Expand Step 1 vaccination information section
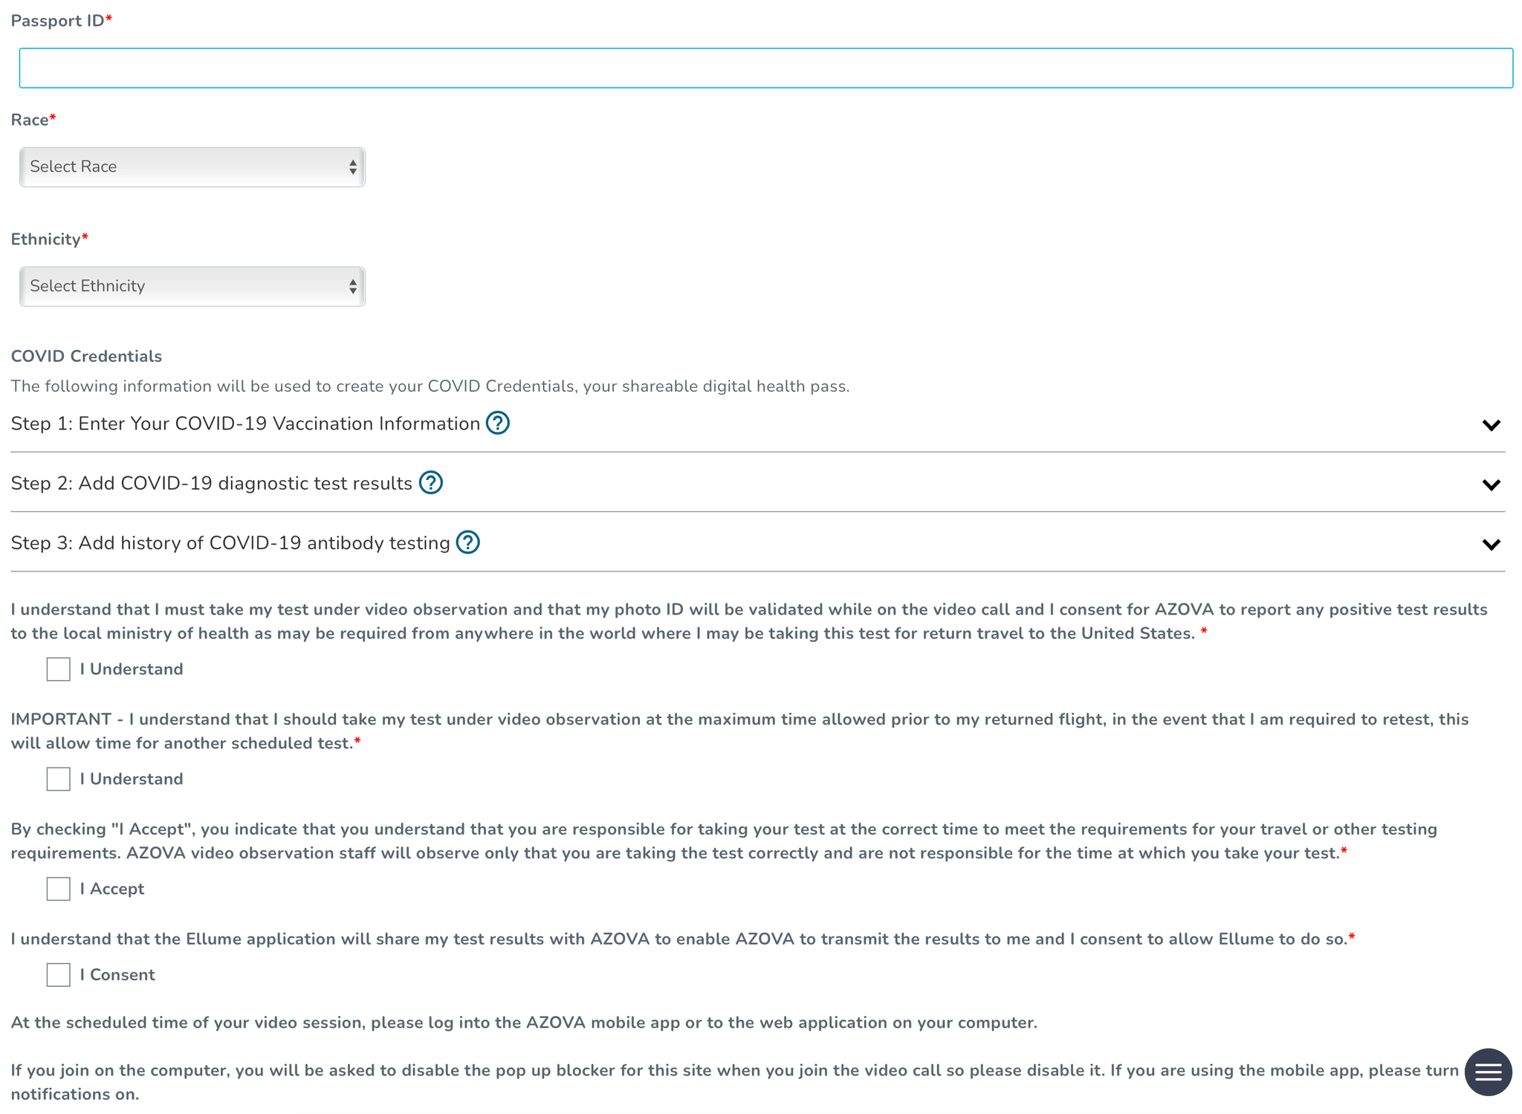This screenshot has width=1522, height=1114. pos(1492,425)
